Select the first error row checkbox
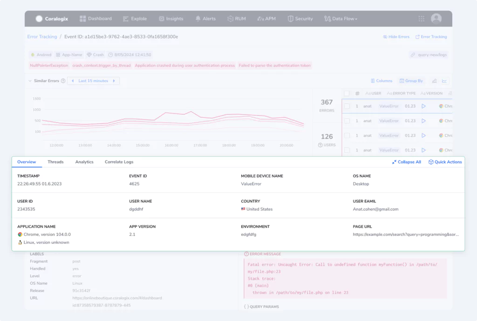The height and width of the screenshot is (321, 477). 347,106
